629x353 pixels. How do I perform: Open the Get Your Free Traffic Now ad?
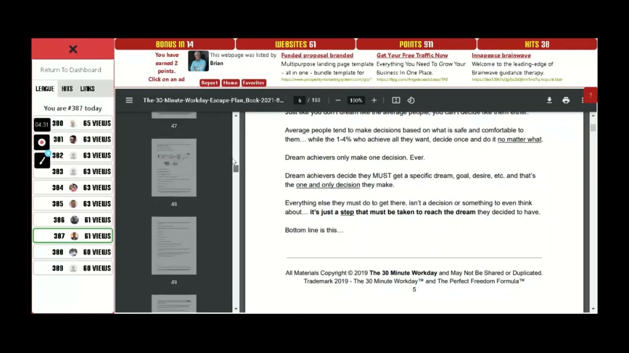click(412, 55)
